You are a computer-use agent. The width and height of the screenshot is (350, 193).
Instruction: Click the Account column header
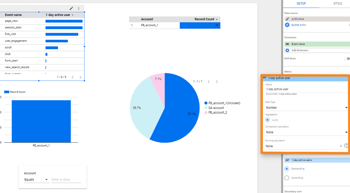point(147,19)
